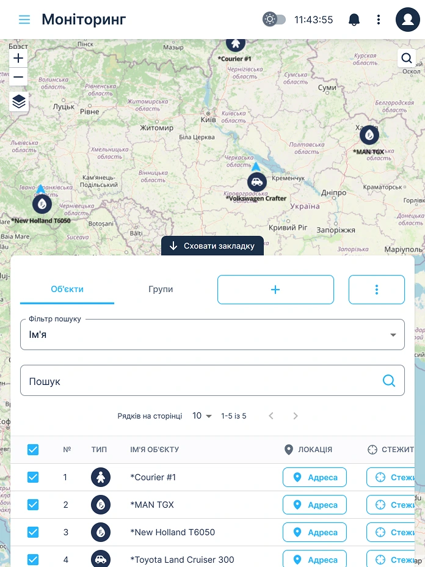Open the top bar three-dot menu
425x567 pixels.
click(379, 20)
